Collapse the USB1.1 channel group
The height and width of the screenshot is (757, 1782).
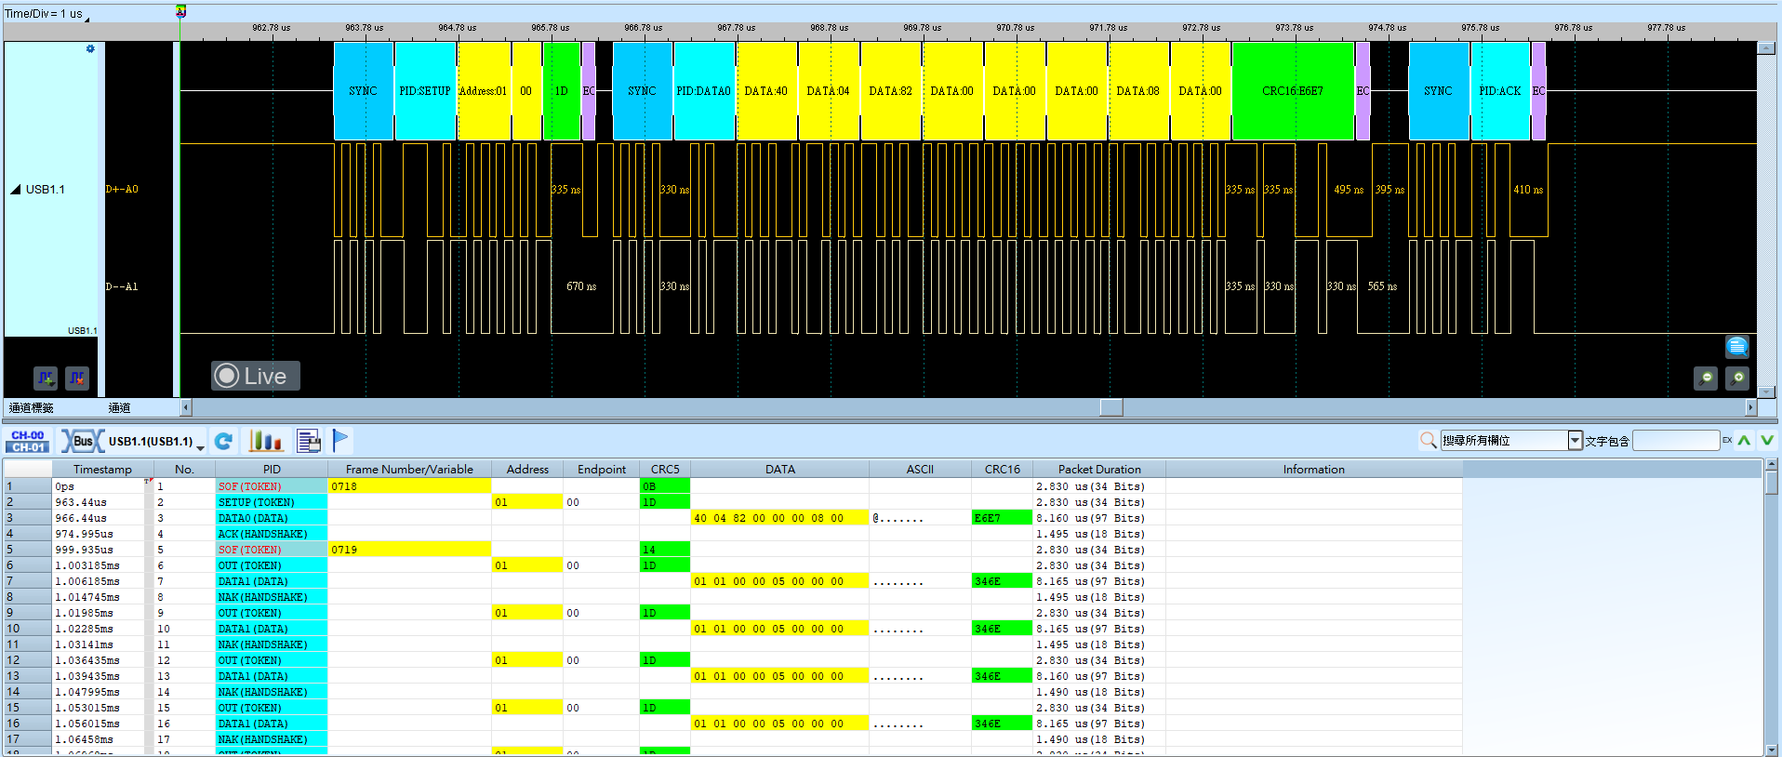(15, 190)
